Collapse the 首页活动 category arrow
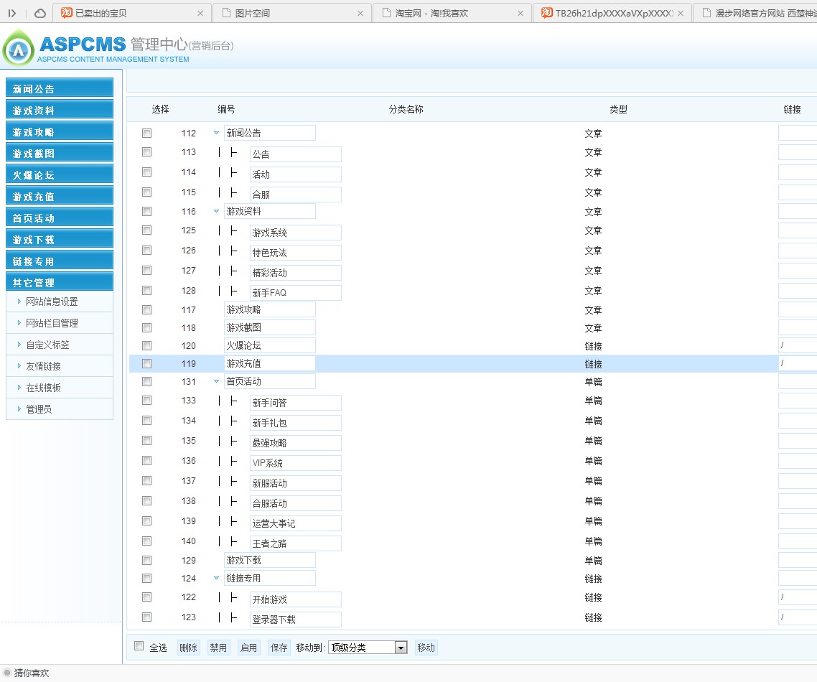Image resolution: width=817 pixels, height=682 pixels. coord(216,381)
